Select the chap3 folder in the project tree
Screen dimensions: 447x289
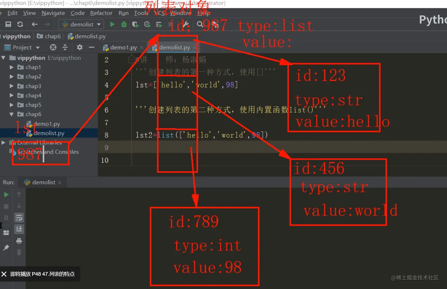[33, 86]
